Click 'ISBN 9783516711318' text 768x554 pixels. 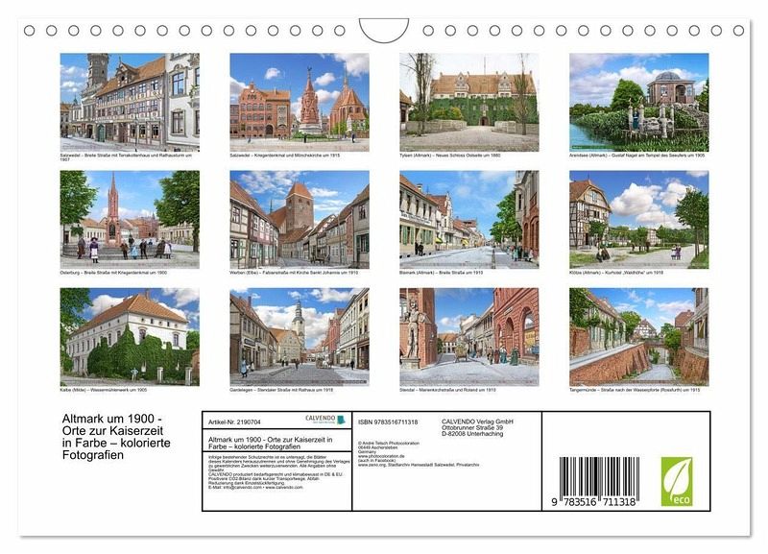pos(388,422)
